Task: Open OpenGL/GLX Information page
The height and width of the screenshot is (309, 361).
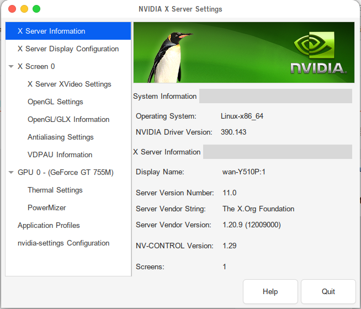Action: coord(68,119)
